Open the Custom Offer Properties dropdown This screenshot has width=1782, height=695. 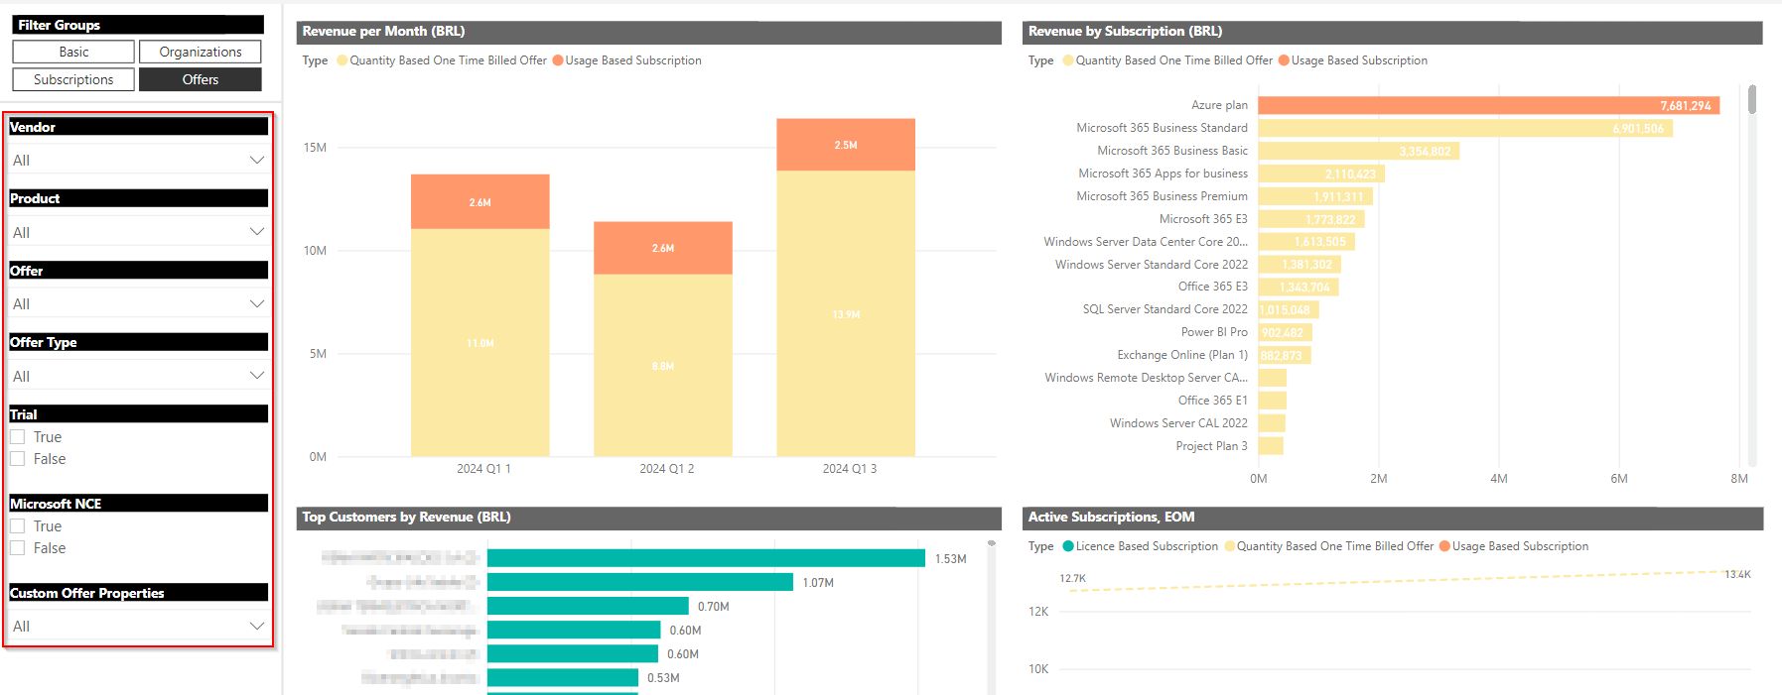(138, 626)
